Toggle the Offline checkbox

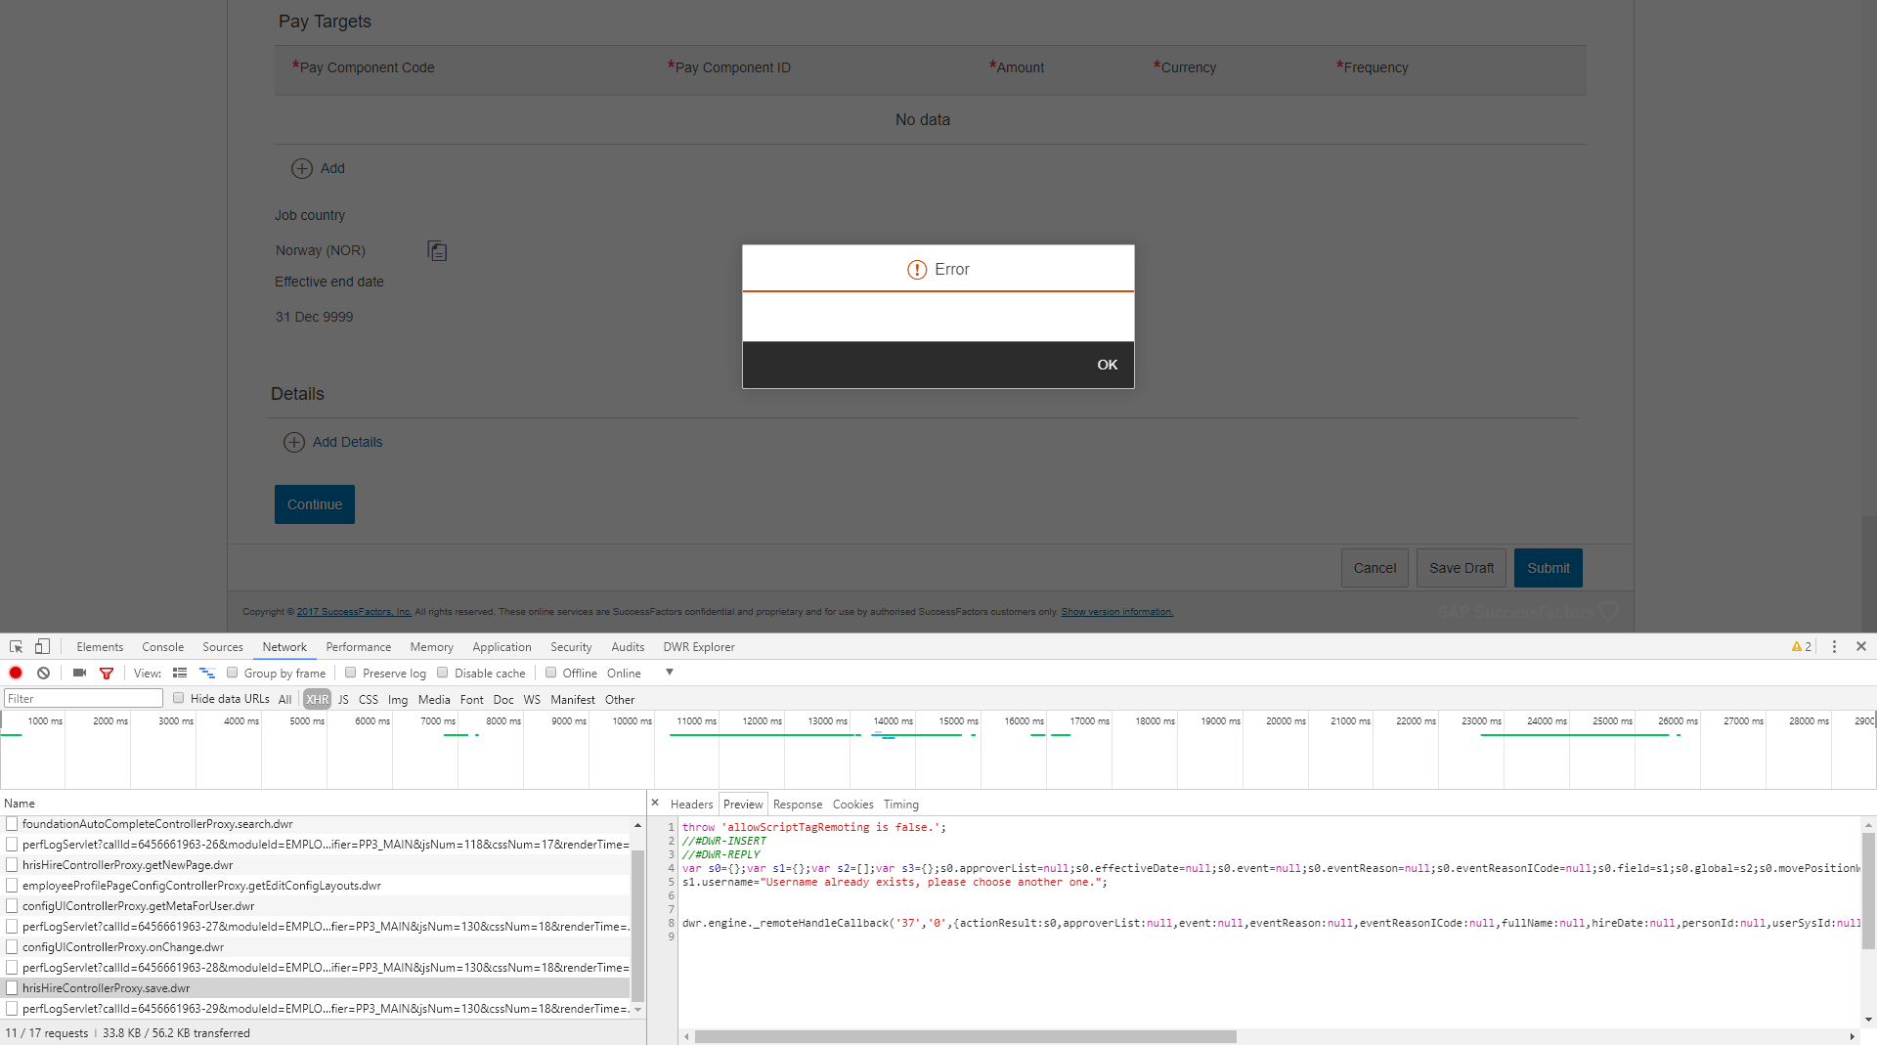551,673
